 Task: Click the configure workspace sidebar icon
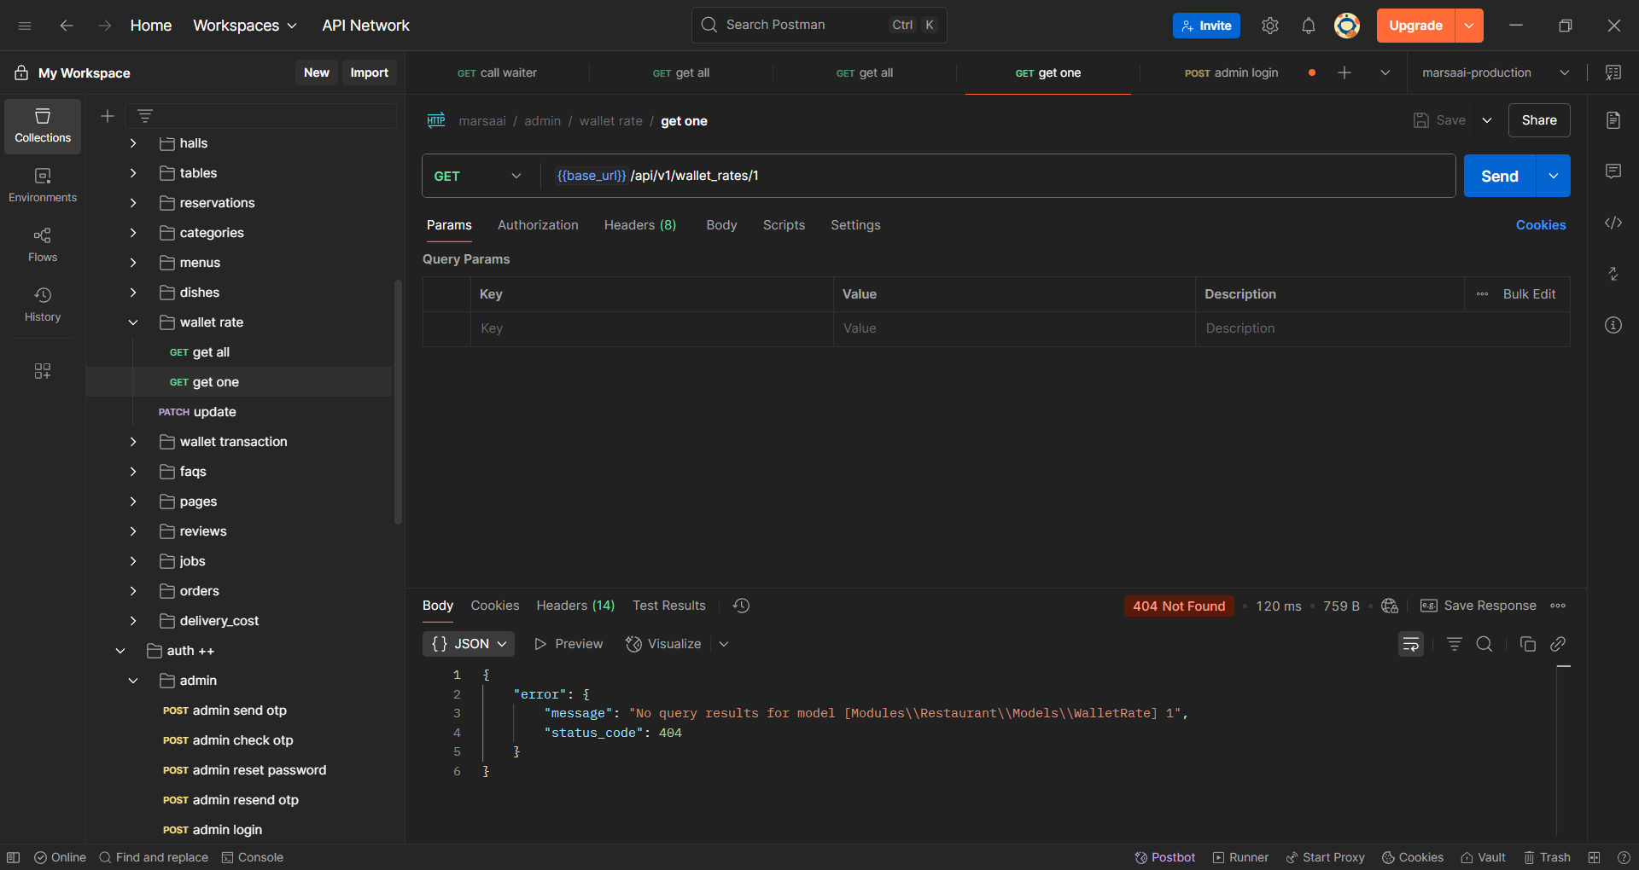[x=43, y=371]
